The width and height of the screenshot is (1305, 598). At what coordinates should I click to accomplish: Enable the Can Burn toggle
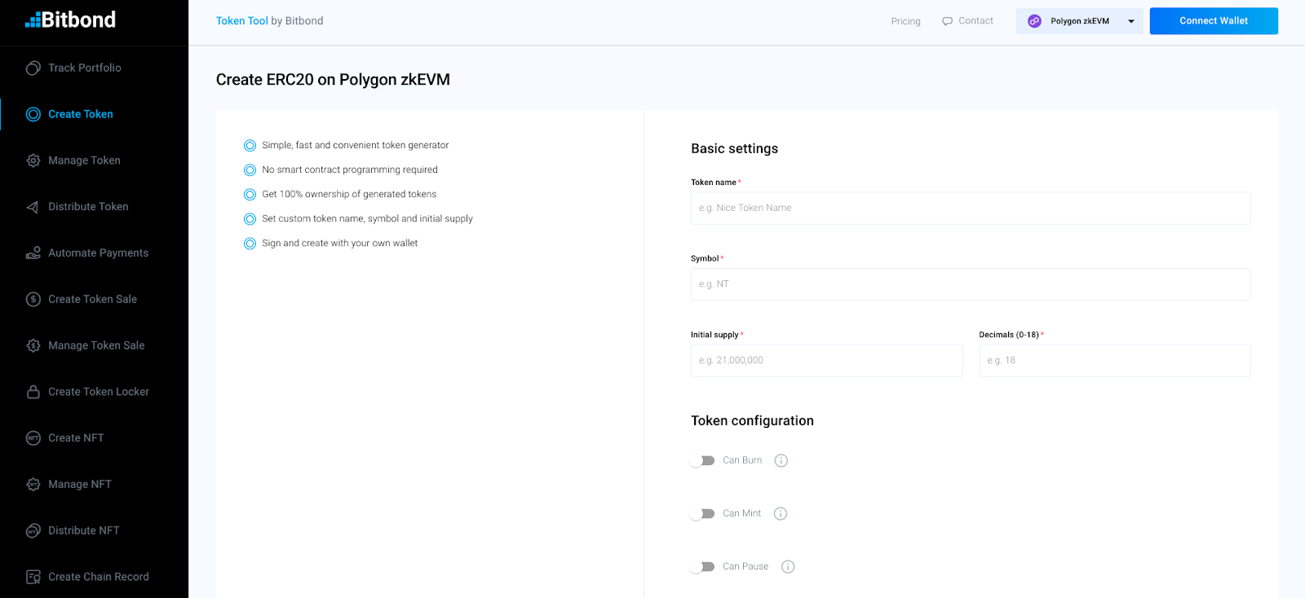pyautogui.click(x=702, y=461)
